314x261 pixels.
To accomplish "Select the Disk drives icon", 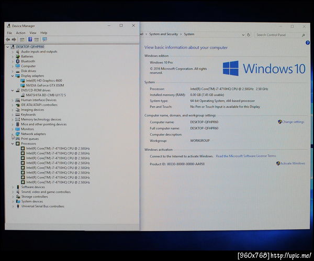I will tap(18, 71).
